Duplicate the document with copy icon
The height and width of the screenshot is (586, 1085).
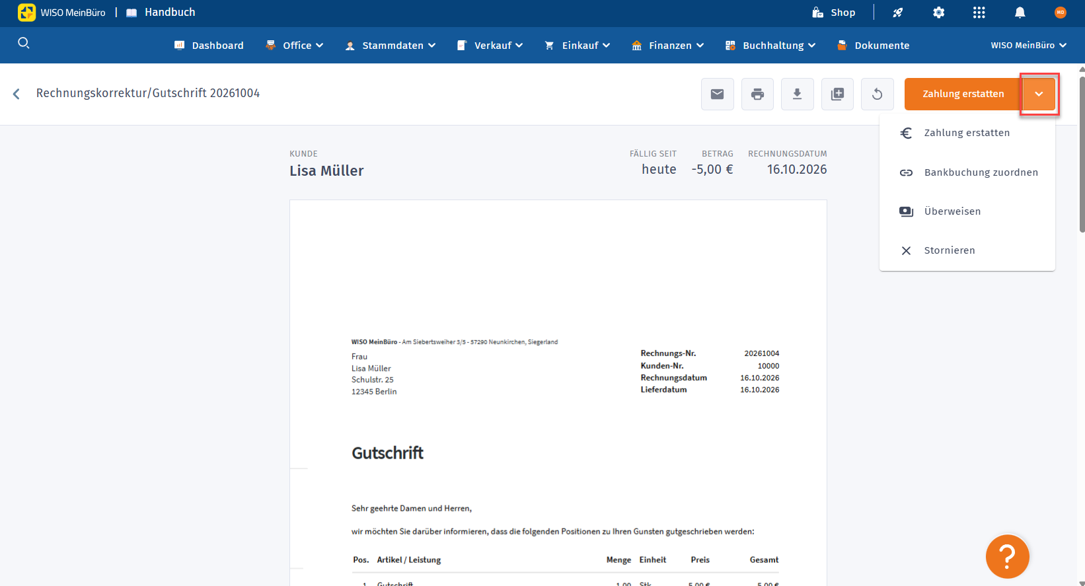(838, 94)
